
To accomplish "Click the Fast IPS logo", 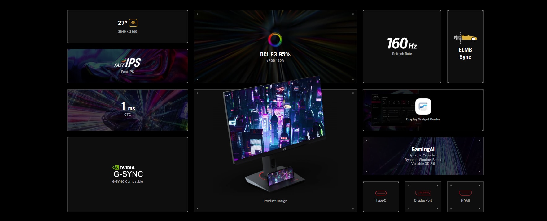I will (x=128, y=63).
